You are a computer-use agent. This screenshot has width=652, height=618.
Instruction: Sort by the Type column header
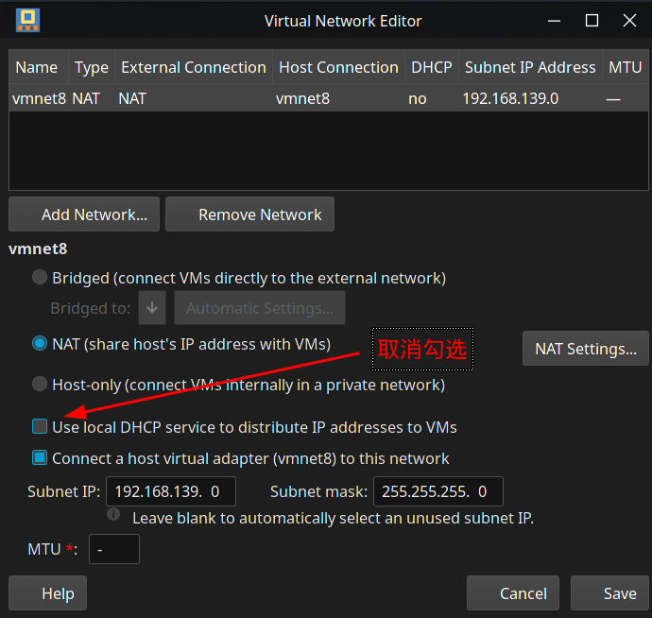tap(92, 67)
